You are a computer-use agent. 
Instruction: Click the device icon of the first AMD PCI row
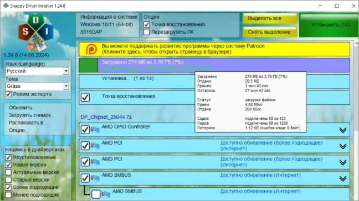(95, 146)
